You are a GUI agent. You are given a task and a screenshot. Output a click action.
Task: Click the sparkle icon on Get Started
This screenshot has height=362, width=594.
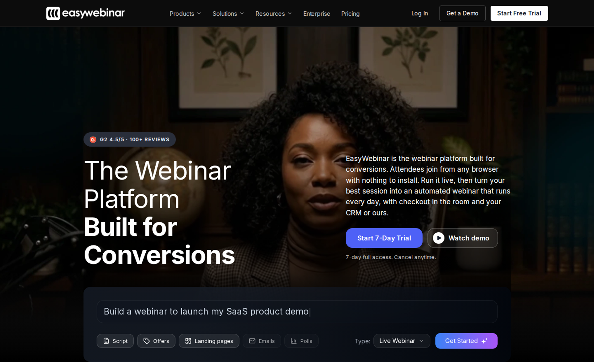click(485, 341)
